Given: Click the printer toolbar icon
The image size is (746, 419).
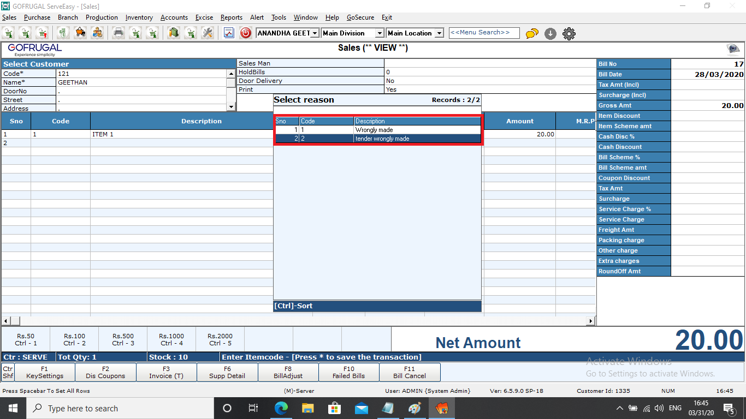Looking at the screenshot, I should [119, 33].
